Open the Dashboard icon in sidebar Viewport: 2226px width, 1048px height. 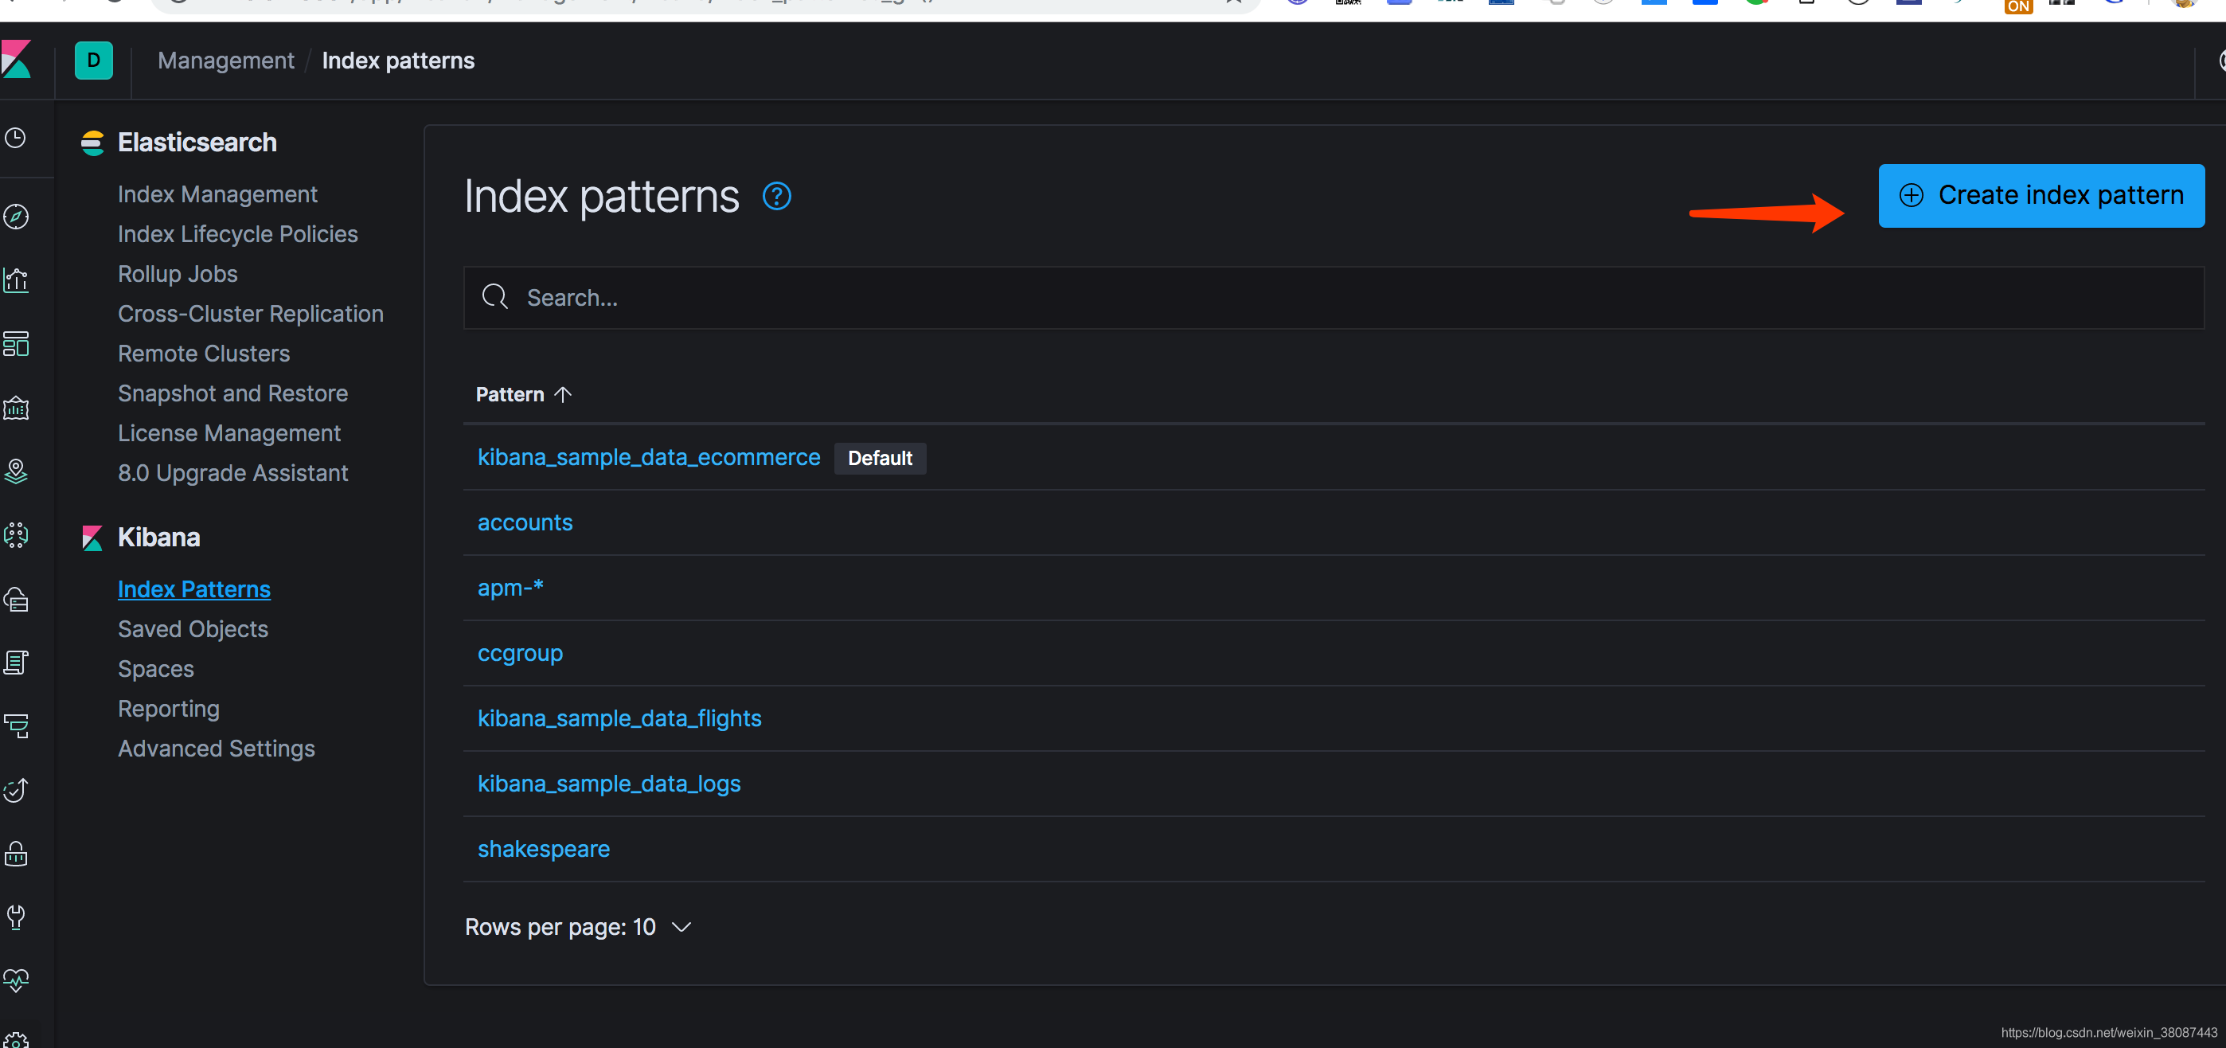point(17,344)
